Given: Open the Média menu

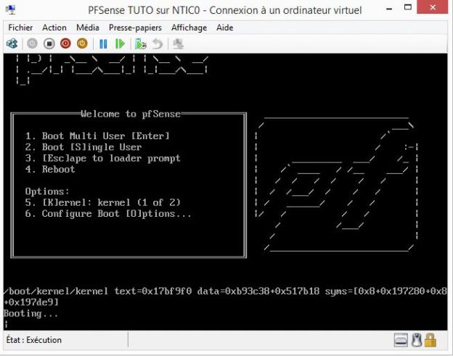Looking at the screenshot, I should tap(88, 27).
